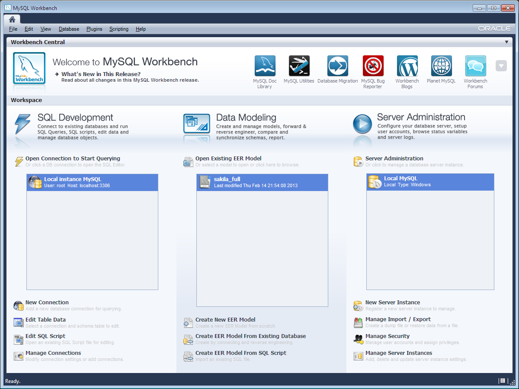Click the Manage Import / Export icon
This screenshot has width=519, height=389.
coord(358,322)
